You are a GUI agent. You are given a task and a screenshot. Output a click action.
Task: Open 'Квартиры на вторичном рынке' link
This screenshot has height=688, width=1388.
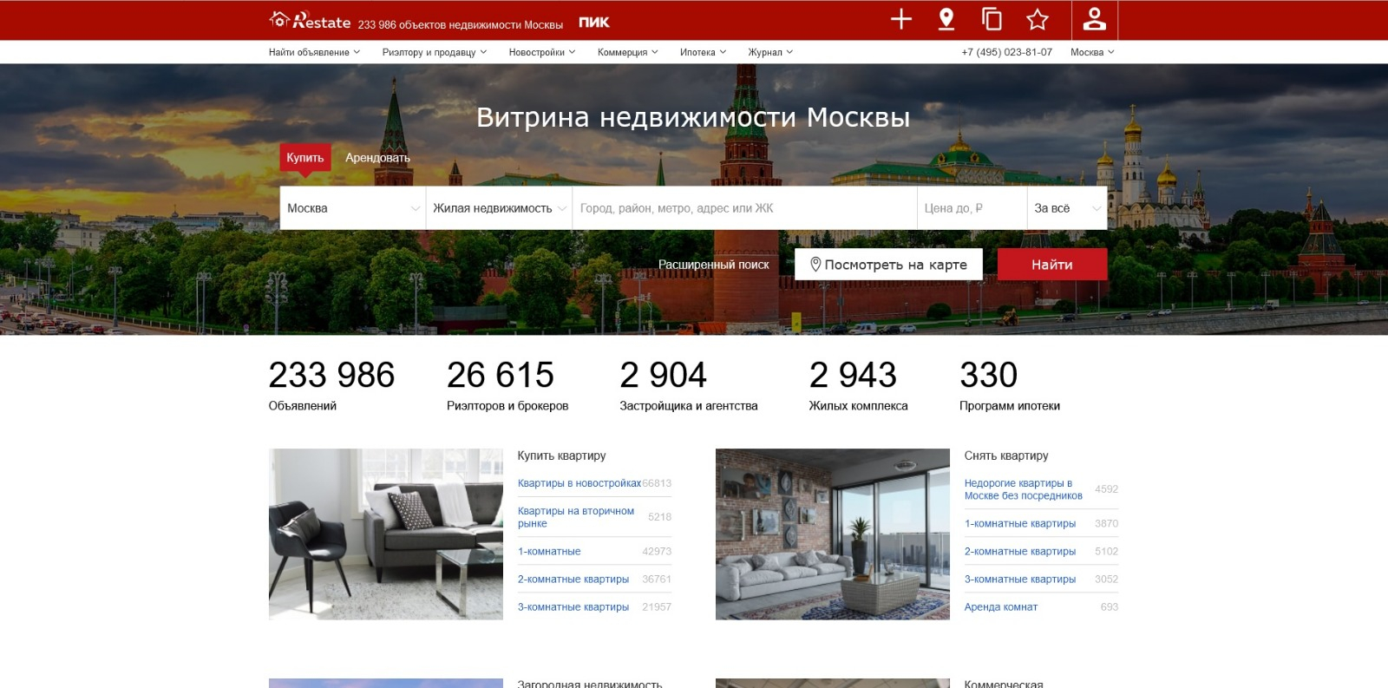[x=576, y=517]
